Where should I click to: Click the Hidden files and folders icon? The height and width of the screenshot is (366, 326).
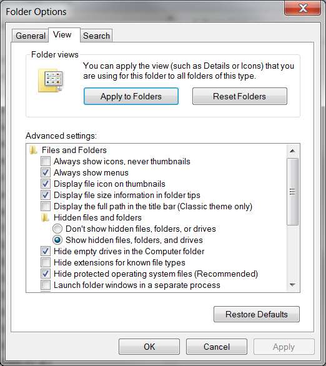pyautogui.click(x=45, y=218)
